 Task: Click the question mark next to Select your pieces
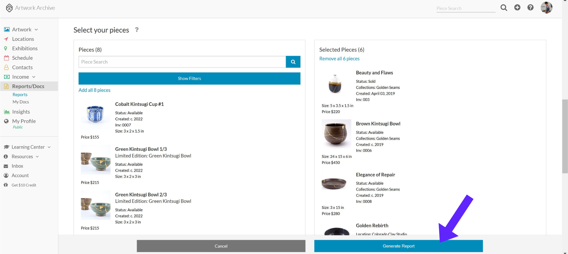coord(137,30)
